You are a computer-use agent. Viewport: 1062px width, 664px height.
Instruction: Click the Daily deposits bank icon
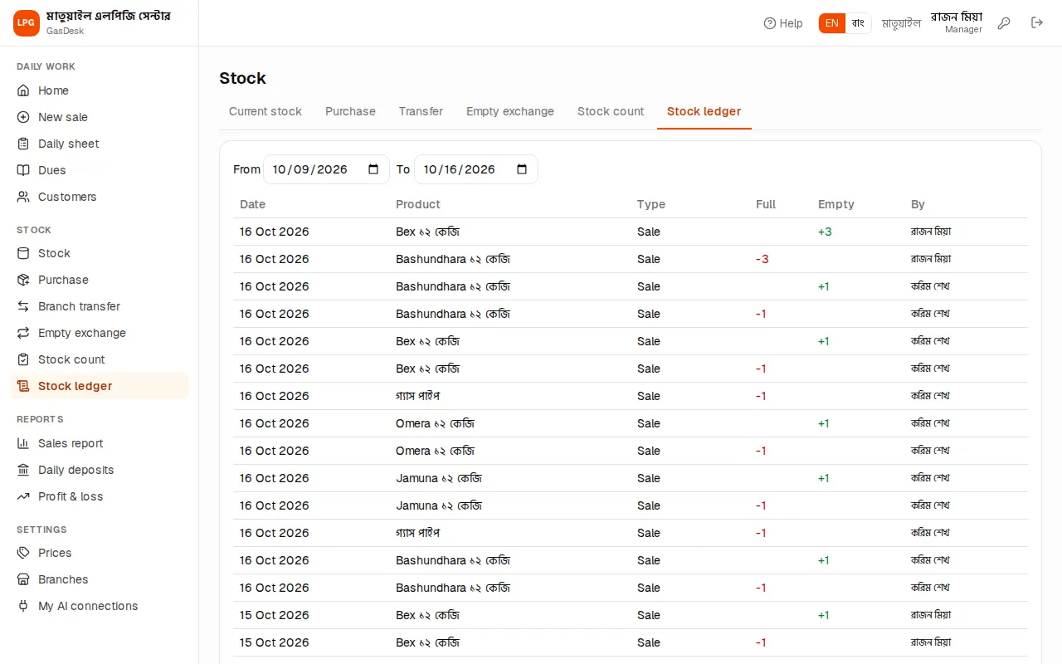[23, 470]
